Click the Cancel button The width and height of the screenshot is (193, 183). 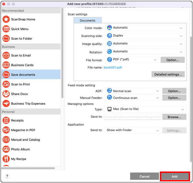pyautogui.click(x=144, y=176)
